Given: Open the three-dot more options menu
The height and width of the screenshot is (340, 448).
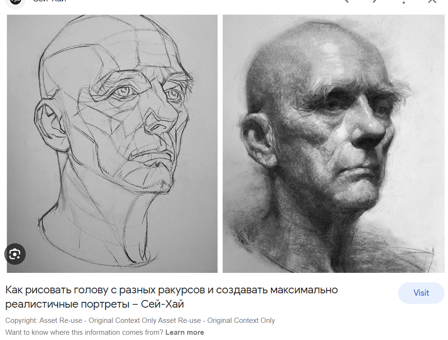Looking at the screenshot, I should pyautogui.click(x=404, y=1).
